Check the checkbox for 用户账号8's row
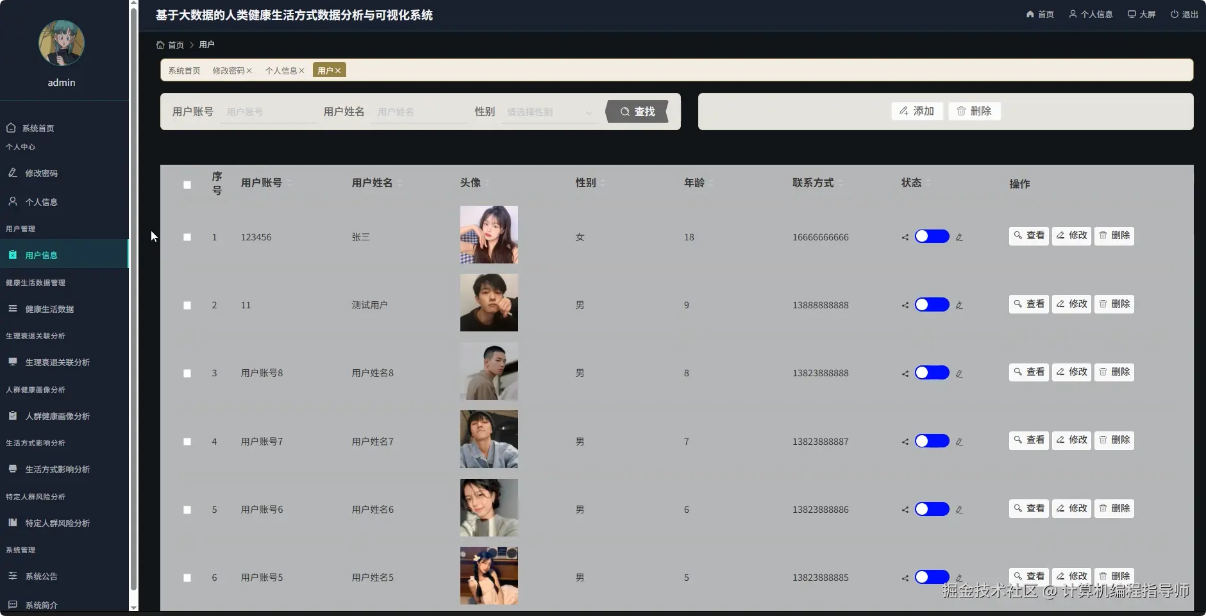Image resolution: width=1206 pixels, height=616 pixels. pyautogui.click(x=187, y=373)
